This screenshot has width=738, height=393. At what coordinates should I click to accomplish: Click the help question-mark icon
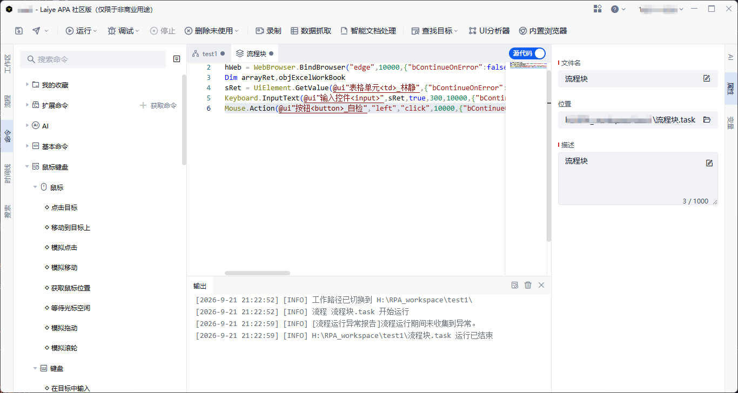pyautogui.click(x=615, y=9)
